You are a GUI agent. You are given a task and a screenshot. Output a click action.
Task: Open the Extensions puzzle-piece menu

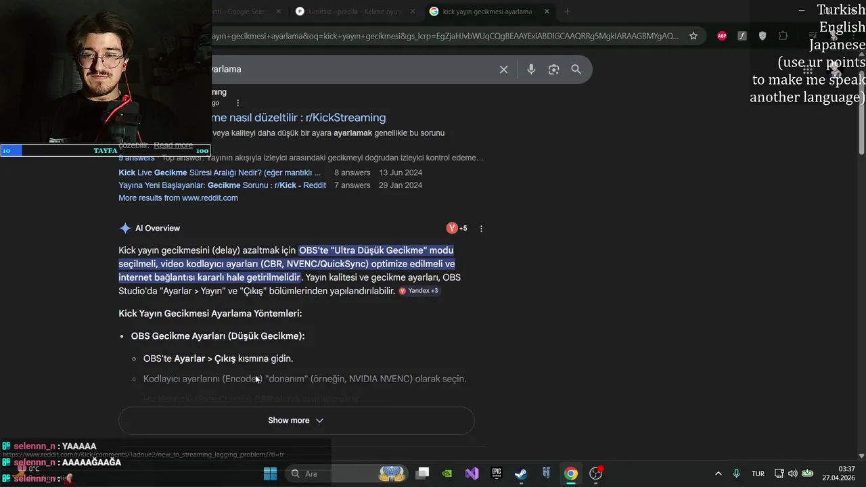(x=783, y=36)
